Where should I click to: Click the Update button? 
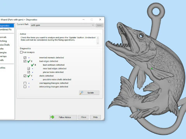pos(89,93)
